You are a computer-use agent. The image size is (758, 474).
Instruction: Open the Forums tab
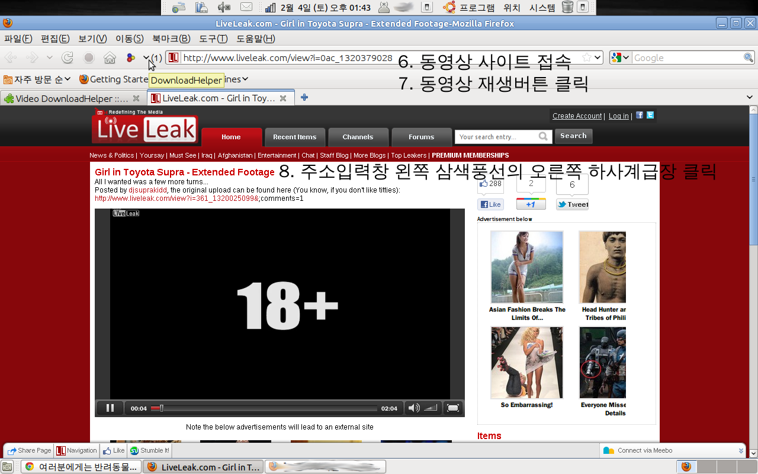(x=421, y=137)
